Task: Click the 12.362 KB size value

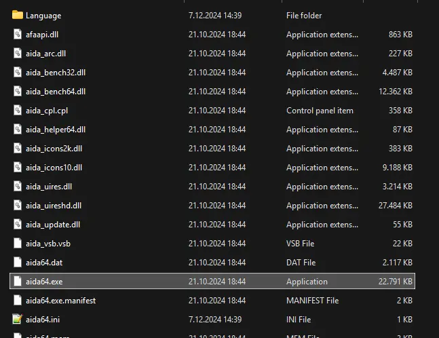Action: pos(396,92)
